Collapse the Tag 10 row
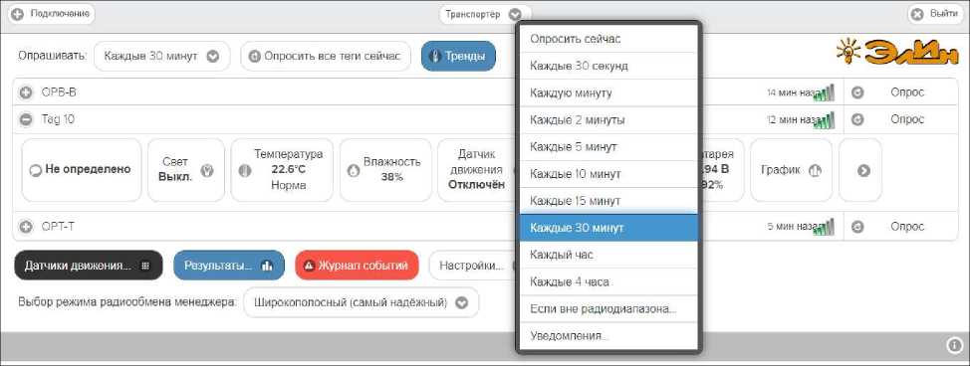970x366 pixels. [26, 119]
